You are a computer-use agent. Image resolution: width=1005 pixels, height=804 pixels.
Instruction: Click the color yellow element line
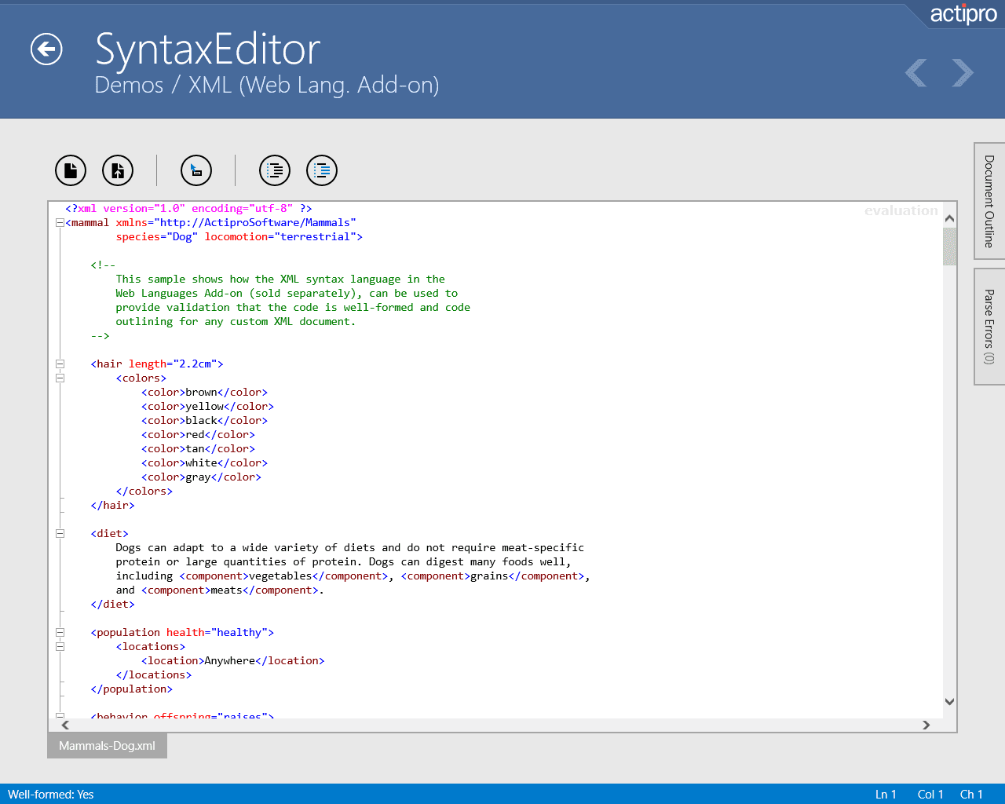tap(207, 407)
